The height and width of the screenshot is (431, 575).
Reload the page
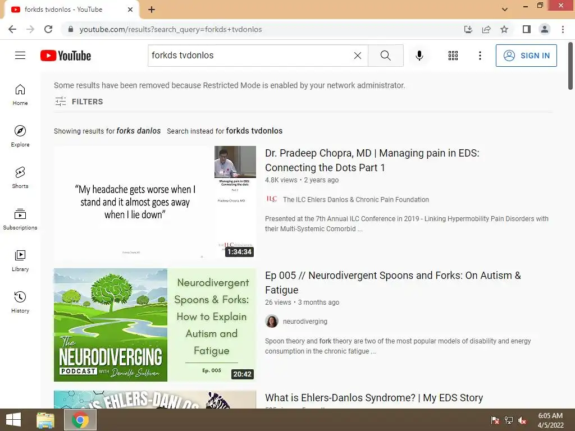click(48, 29)
